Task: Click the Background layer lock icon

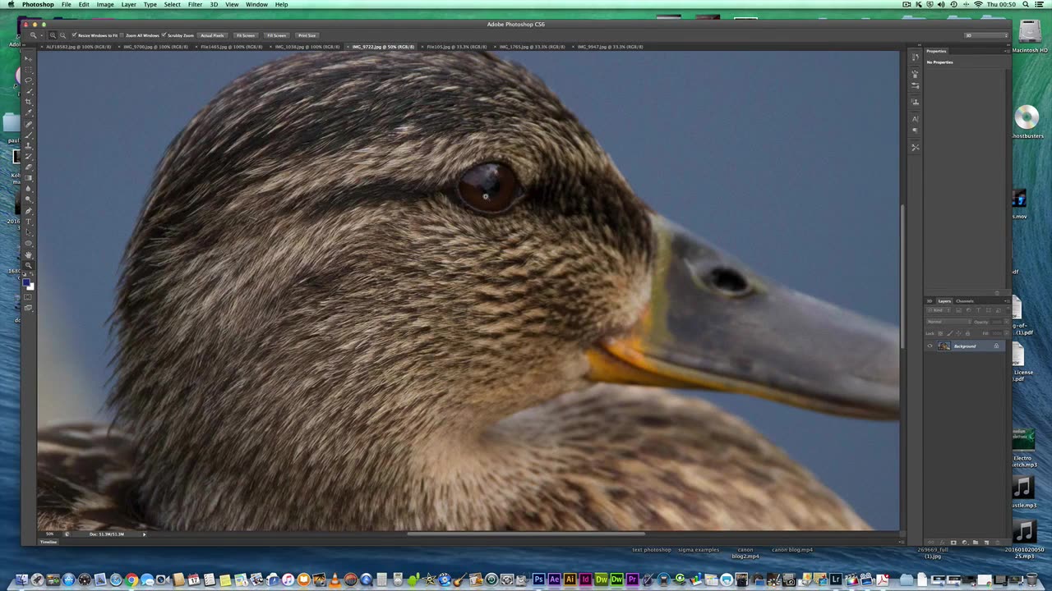Action: coord(996,346)
